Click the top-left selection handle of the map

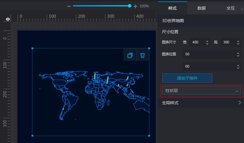[32, 48]
